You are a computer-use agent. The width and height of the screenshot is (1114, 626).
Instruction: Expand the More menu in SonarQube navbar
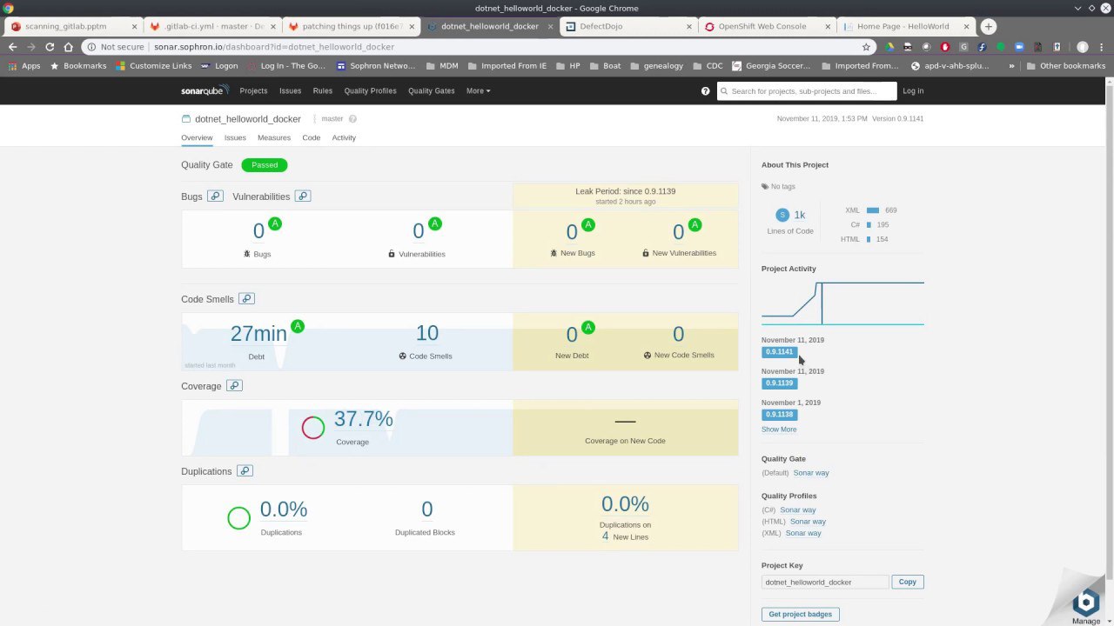478,90
